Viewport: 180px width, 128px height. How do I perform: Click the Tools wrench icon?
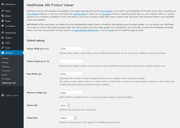[x=3, y=48]
